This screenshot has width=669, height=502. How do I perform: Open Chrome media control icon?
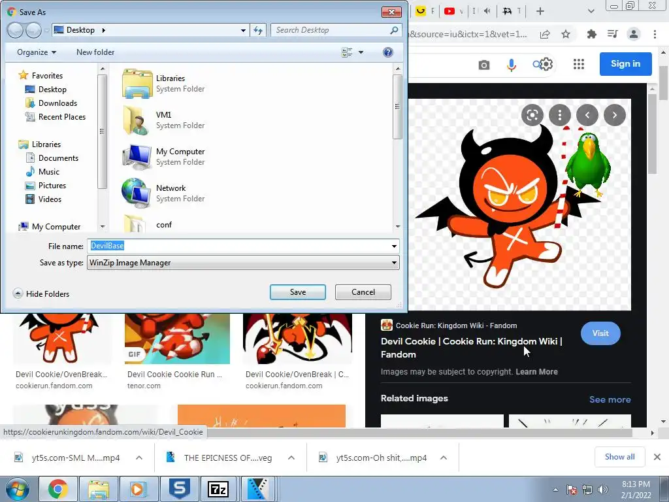coord(613,34)
